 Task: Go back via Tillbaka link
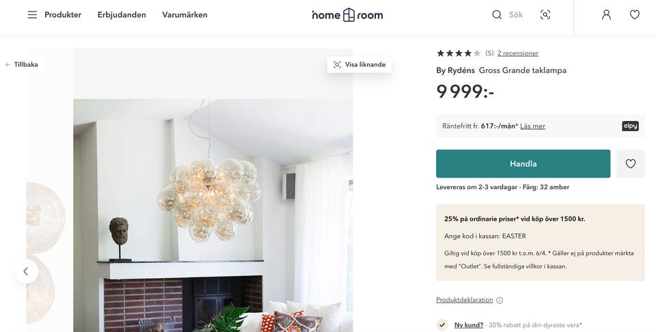tap(22, 65)
